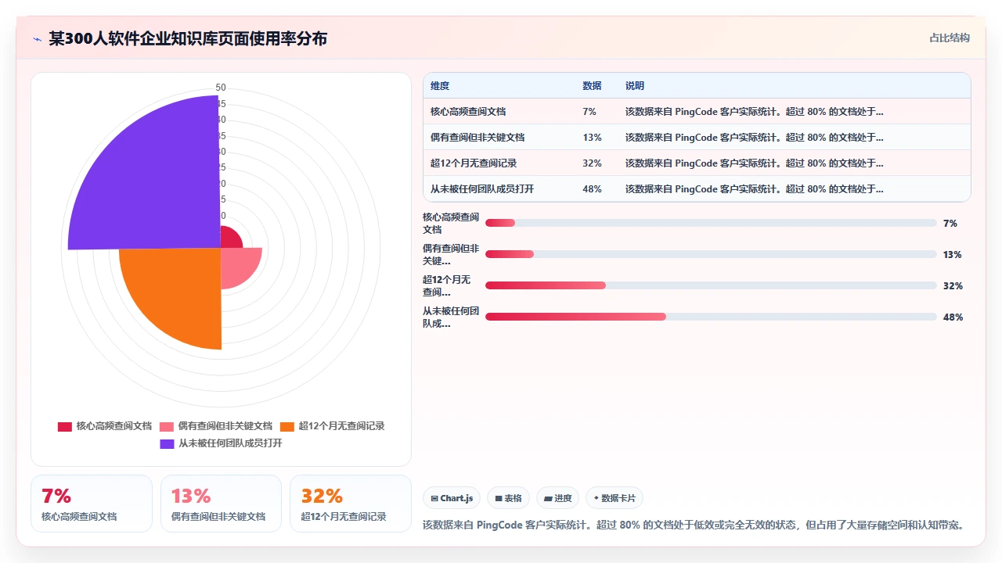1002x563 pixels.
Task: Click the 48% progress bar
Action: click(x=711, y=317)
